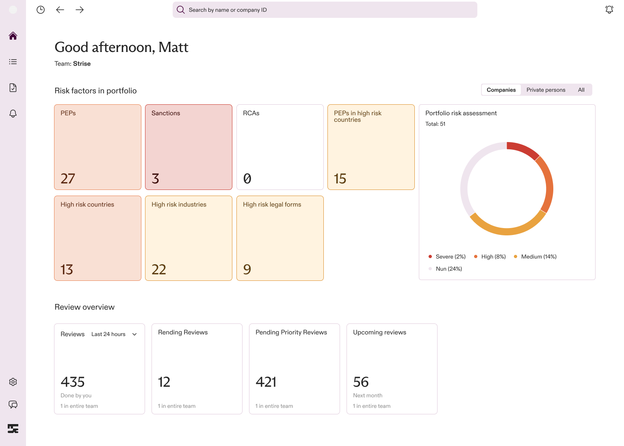Image resolution: width=624 pixels, height=446 pixels.
Task: Click the Strise logo at sidebar bottom
Action: 13,429
